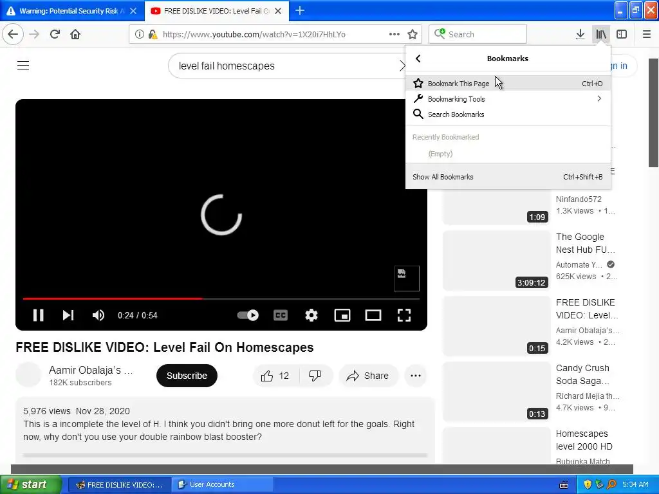Open a new tab with plus button
Image resolution: width=659 pixels, height=494 pixels.
pyautogui.click(x=300, y=10)
